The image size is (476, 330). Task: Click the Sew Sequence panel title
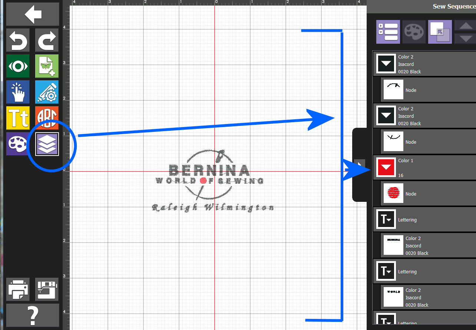click(454, 6)
